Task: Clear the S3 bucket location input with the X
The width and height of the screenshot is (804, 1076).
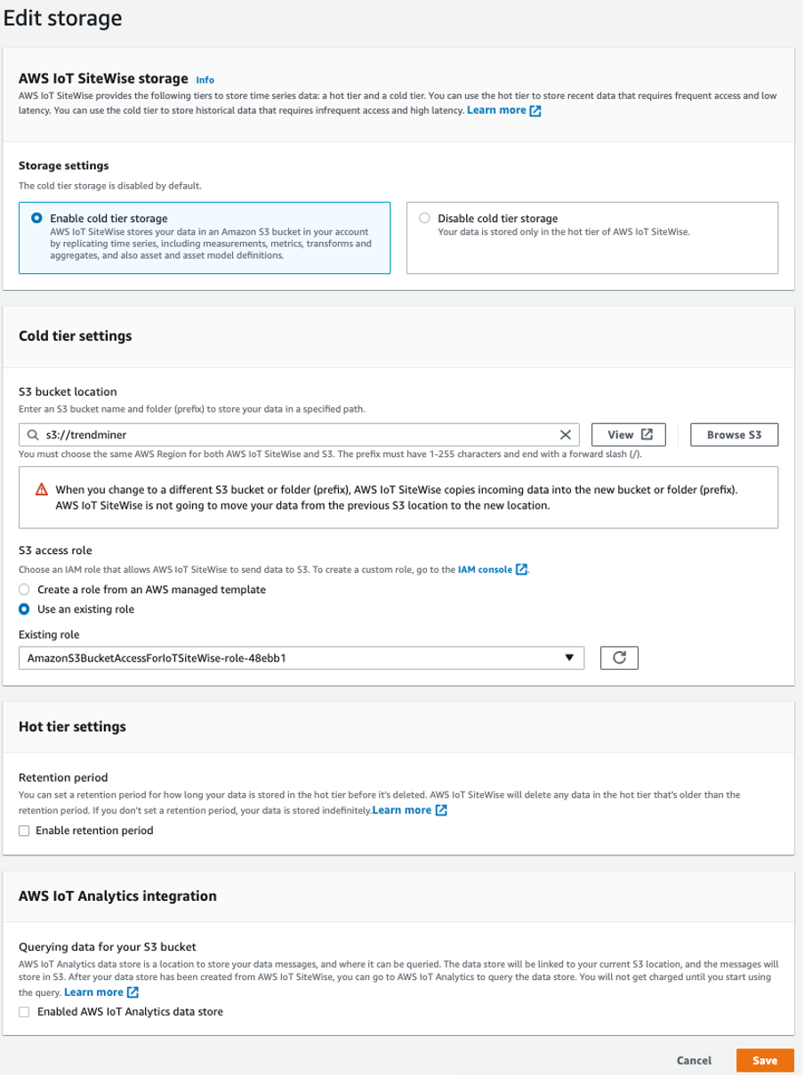Action: coord(565,434)
